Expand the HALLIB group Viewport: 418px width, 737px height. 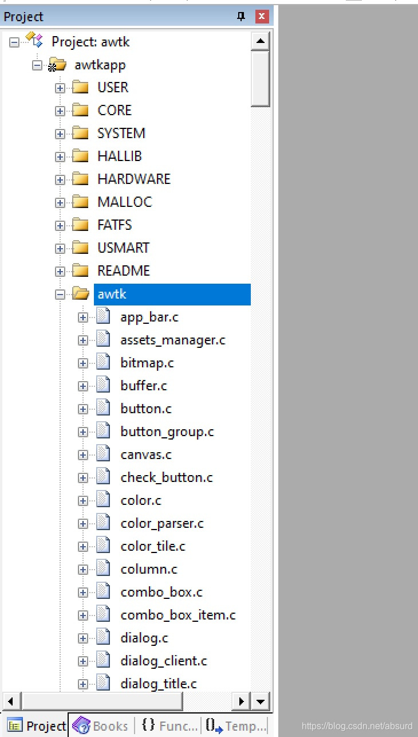tap(60, 156)
